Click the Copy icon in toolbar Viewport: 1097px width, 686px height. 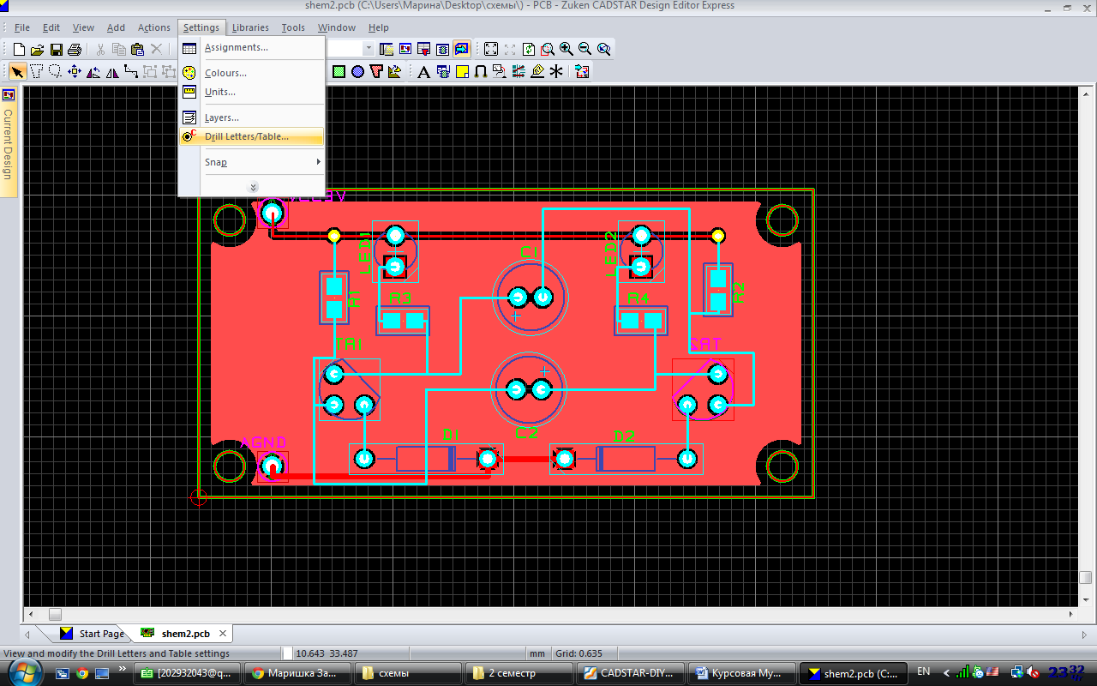coord(119,50)
